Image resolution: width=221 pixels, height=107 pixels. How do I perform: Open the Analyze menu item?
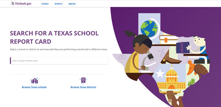point(72,4)
